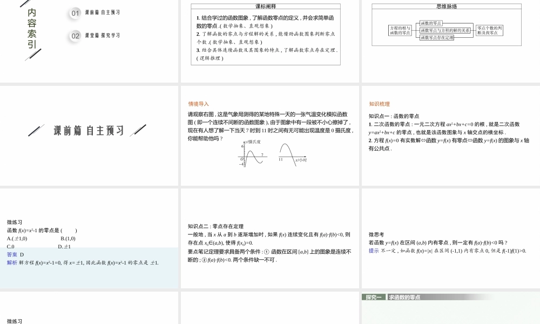Click the "02" numbered circle icon
This screenshot has width=540, height=324.
coord(74,35)
